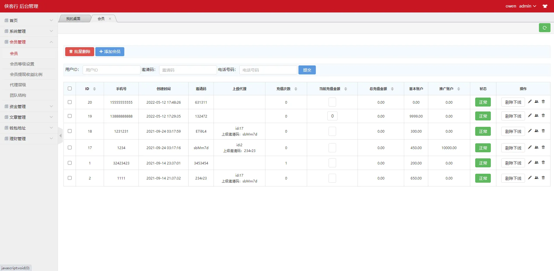Screen dimensions: 554x271
Task: Click the user silhouette icon top right
Action: click(545, 6)
